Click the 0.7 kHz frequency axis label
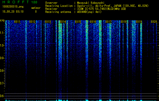 coord(2,83)
